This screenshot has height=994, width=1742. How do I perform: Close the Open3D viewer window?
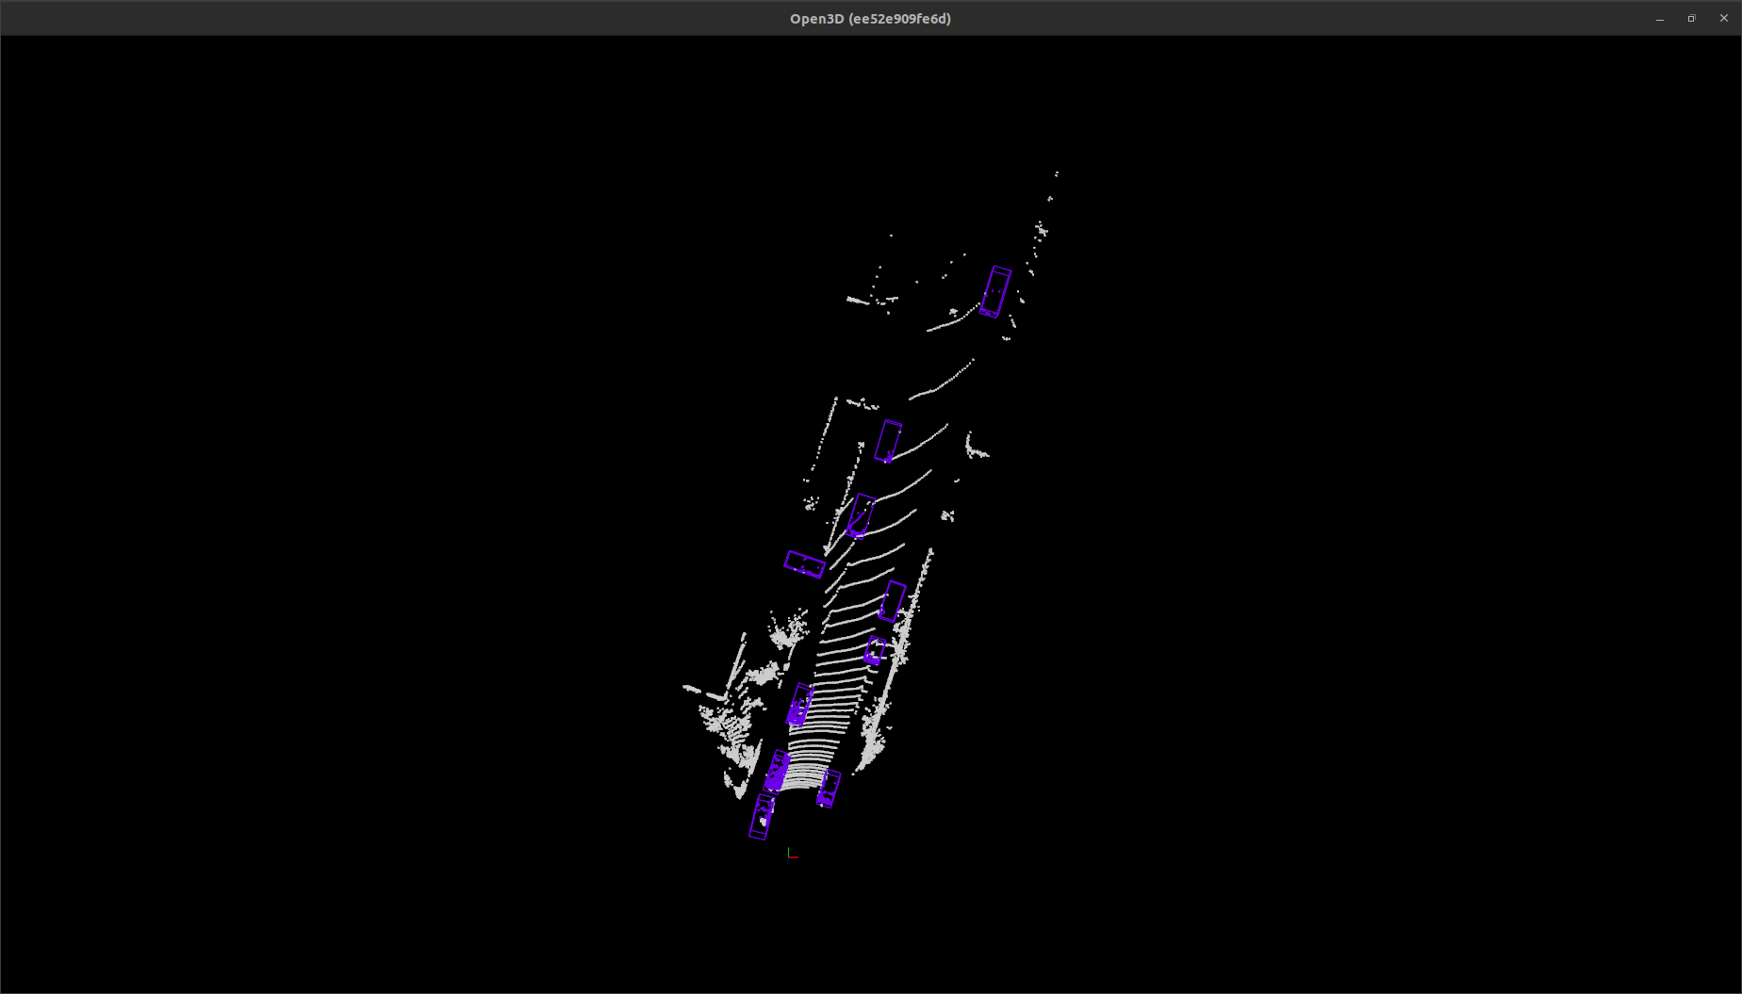click(1723, 18)
